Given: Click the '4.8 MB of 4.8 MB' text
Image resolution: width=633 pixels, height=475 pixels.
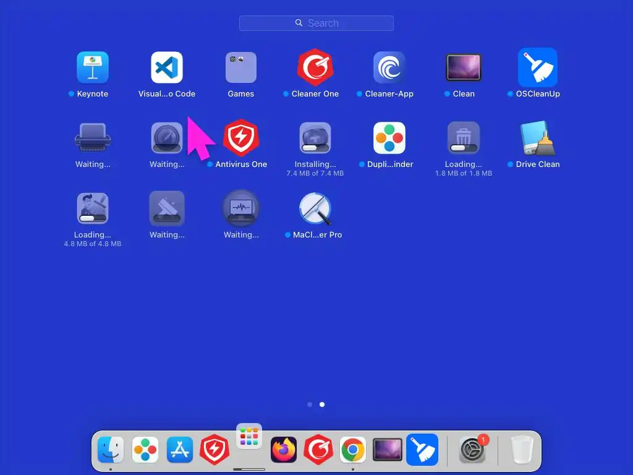Looking at the screenshot, I should coord(93,244).
